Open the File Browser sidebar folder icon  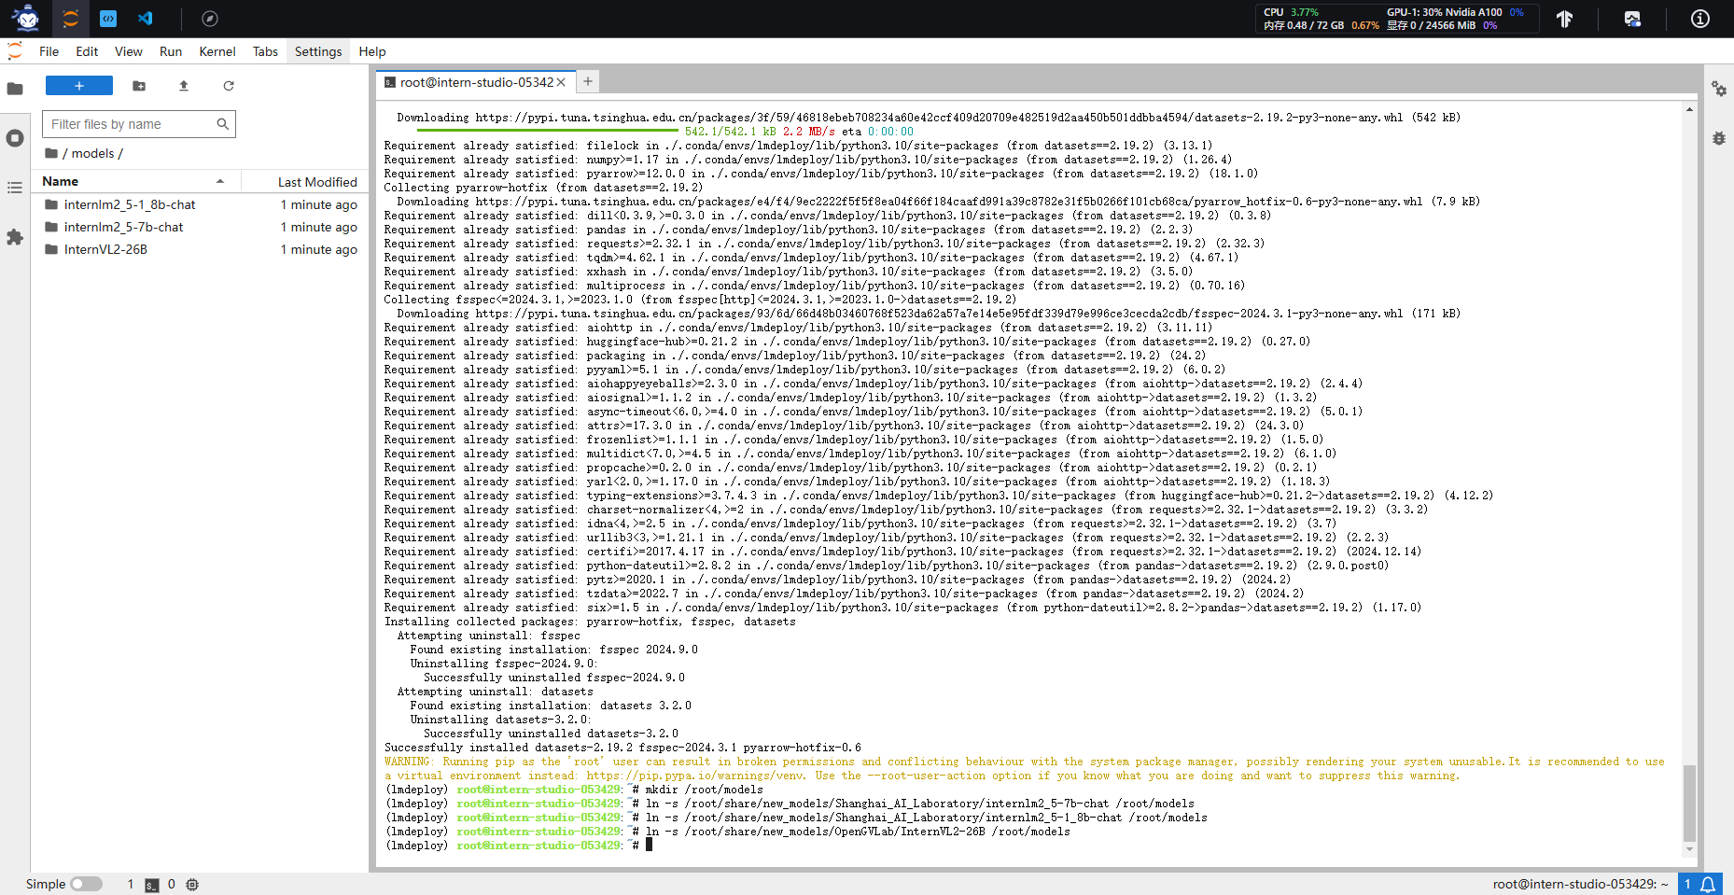click(15, 89)
